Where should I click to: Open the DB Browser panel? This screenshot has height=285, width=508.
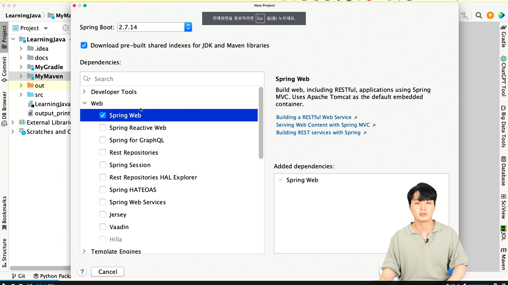coord(4,109)
